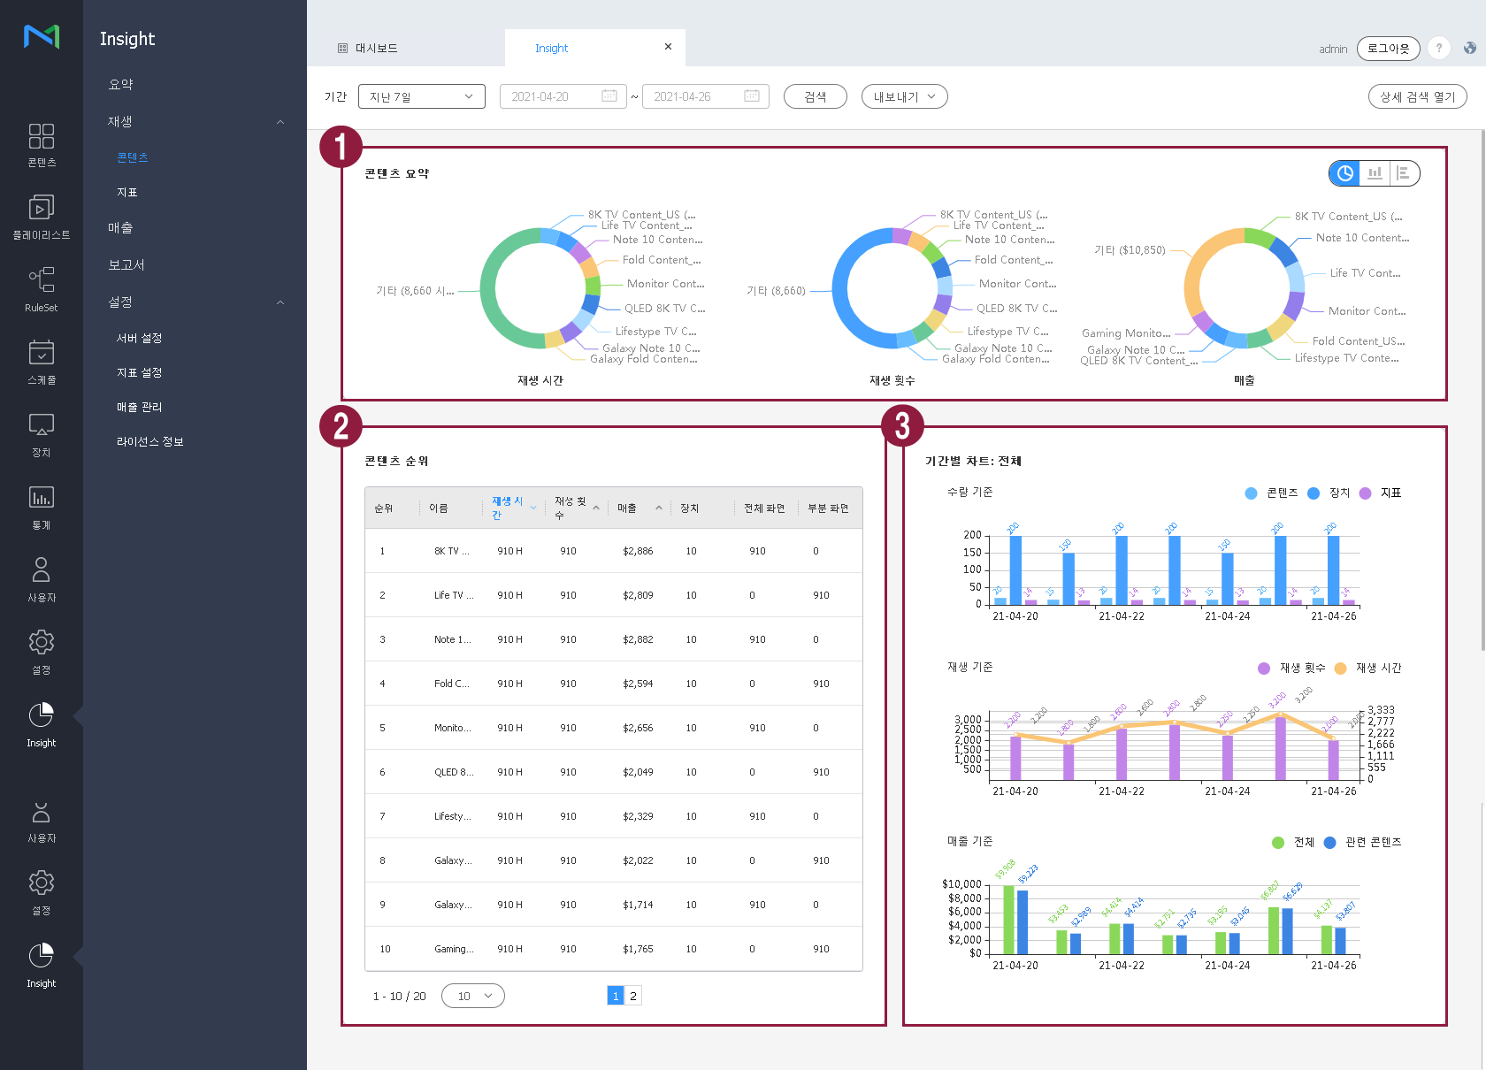Select 매출 in the Insight menu

click(x=120, y=228)
